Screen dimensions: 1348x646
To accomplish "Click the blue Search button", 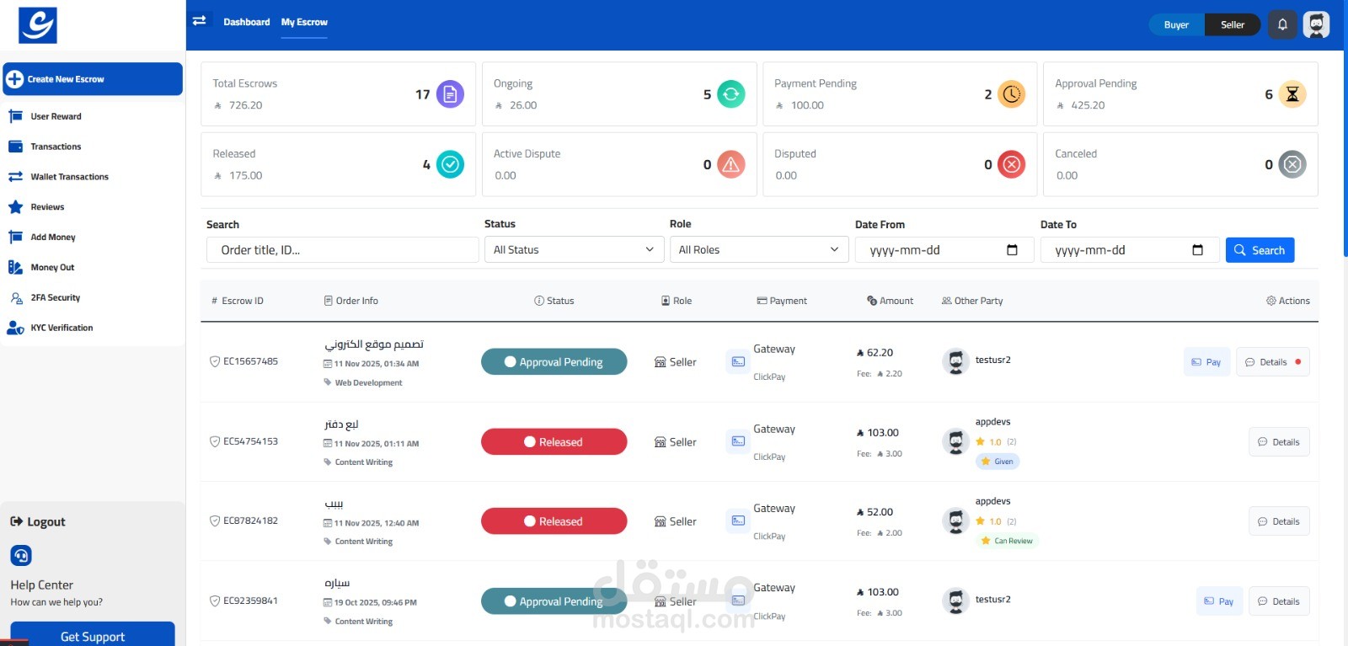I will tap(1260, 250).
